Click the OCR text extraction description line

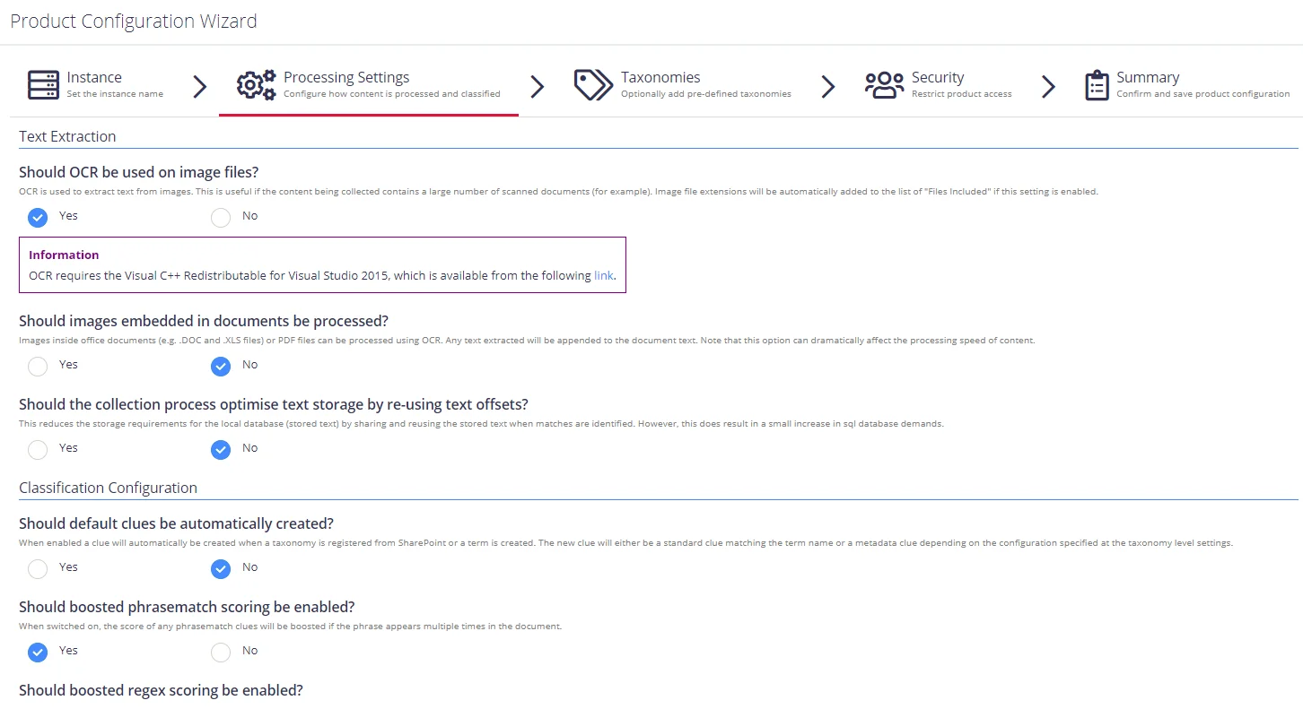coord(558,192)
